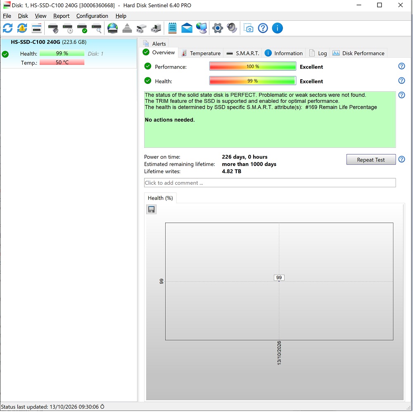Open the File menu

click(7, 16)
